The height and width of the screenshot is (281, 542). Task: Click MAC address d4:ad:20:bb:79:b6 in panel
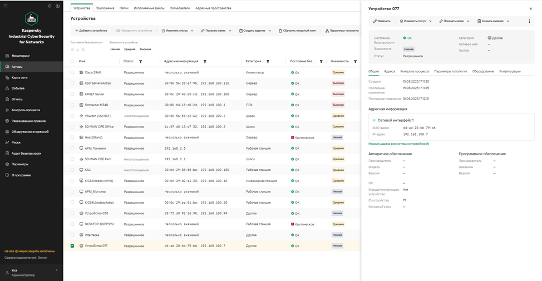pyautogui.click(x=419, y=128)
